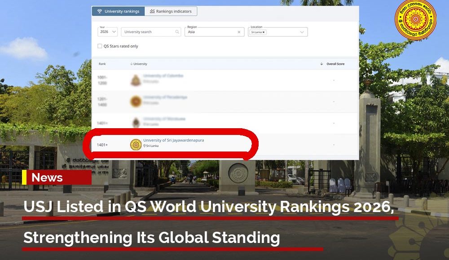
Task: Clear the Asia region with X icon
Action: tap(239, 32)
